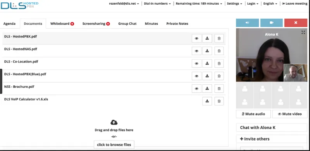Open Remaining time dropdown

pyautogui.click(x=199, y=3)
